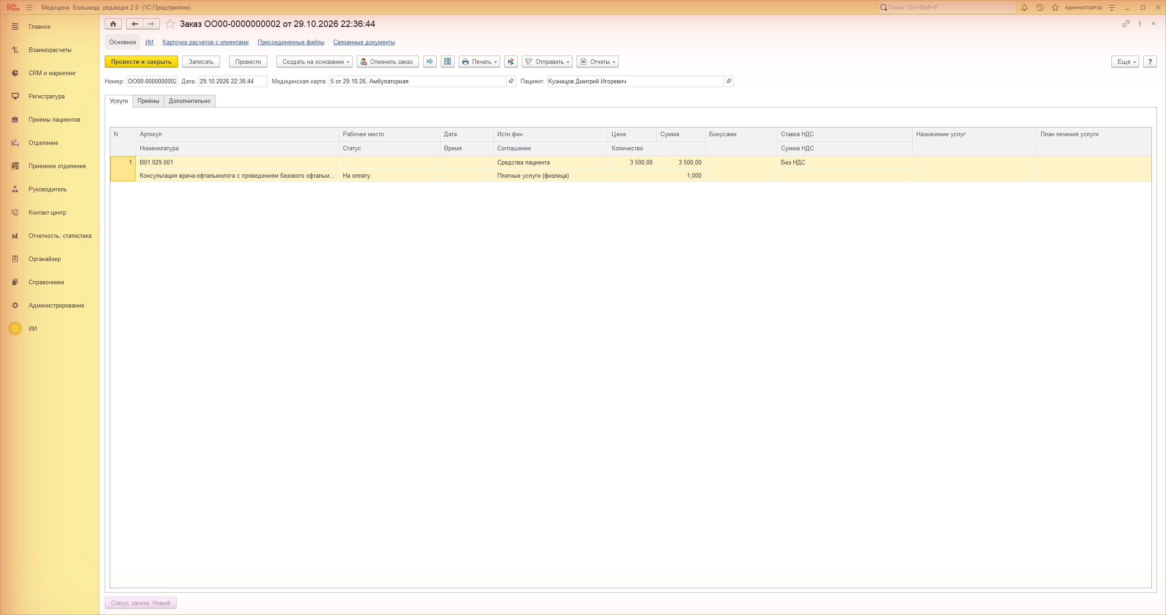Open the Связанные документы link
This screenshot has height=615, width=1166.
click(x=364, y=42)
